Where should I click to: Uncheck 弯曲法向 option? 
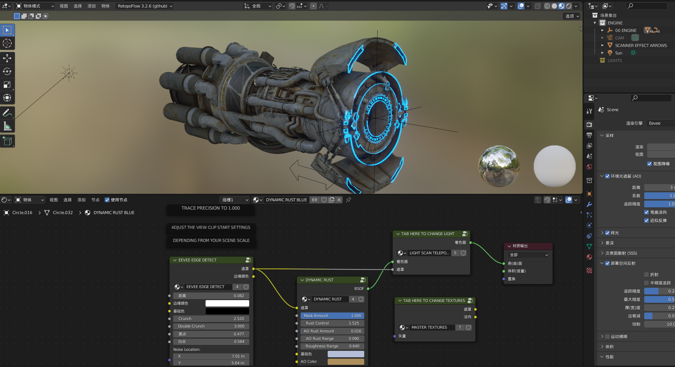(x=646, y=212)
